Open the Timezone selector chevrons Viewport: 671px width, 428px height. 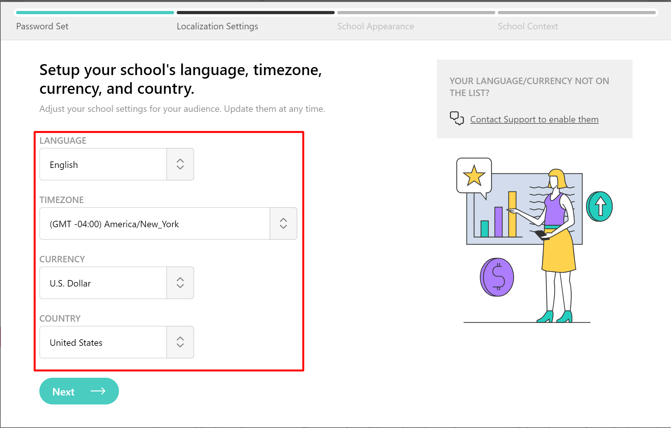point(283,224)
